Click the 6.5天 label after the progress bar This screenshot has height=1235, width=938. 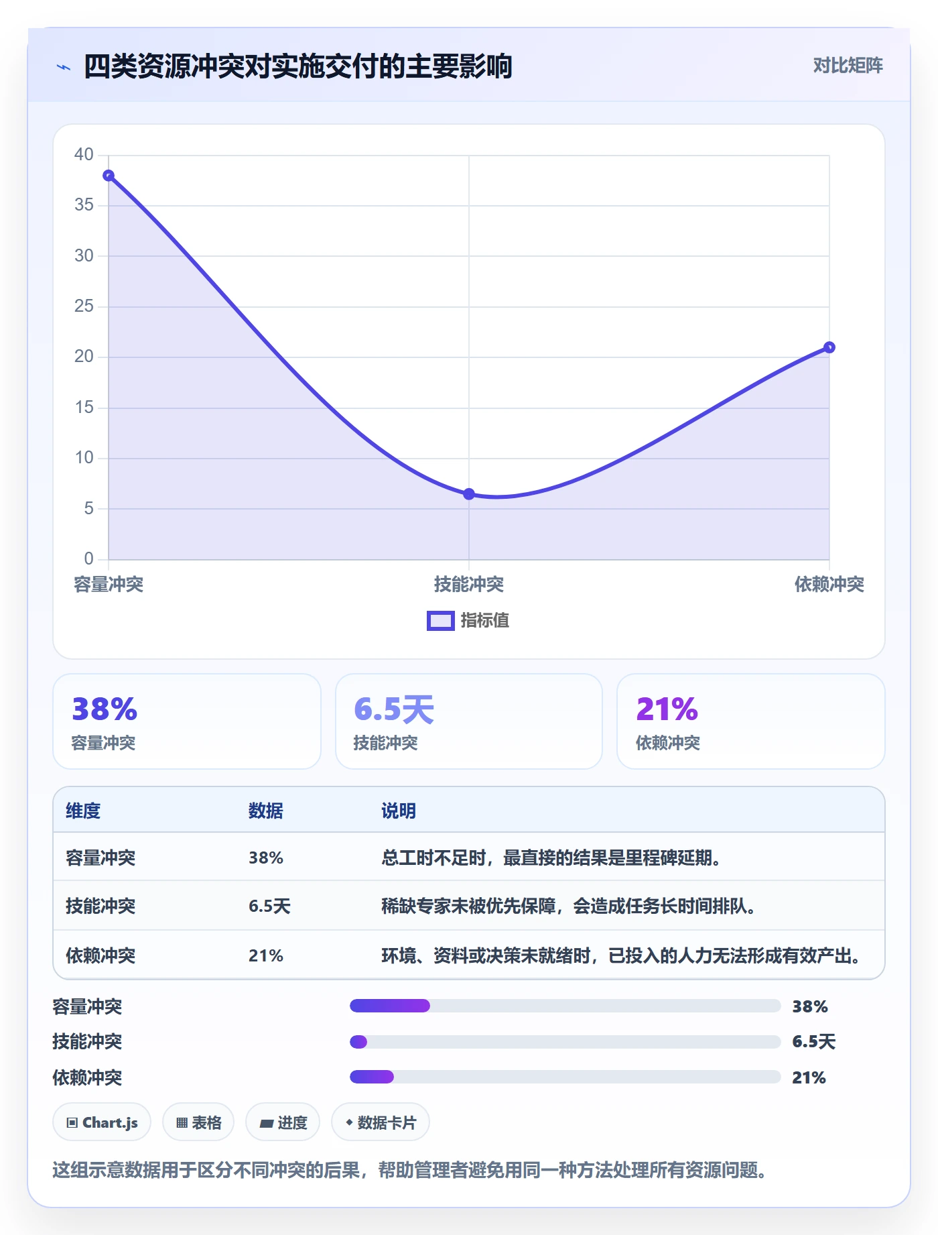point(814,1041)
